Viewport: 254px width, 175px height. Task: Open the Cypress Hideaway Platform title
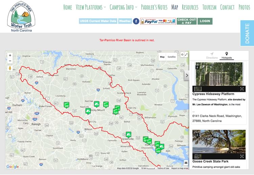pyautogui.click(x=213, y=94)
